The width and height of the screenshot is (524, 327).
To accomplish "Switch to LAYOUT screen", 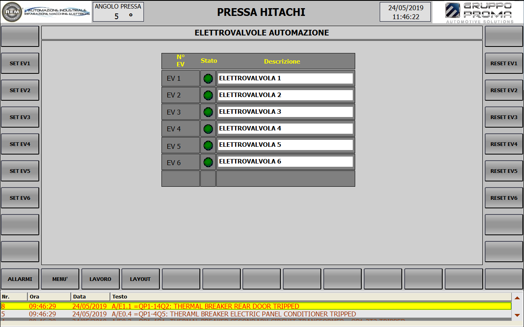I will [x=141, y=279].
